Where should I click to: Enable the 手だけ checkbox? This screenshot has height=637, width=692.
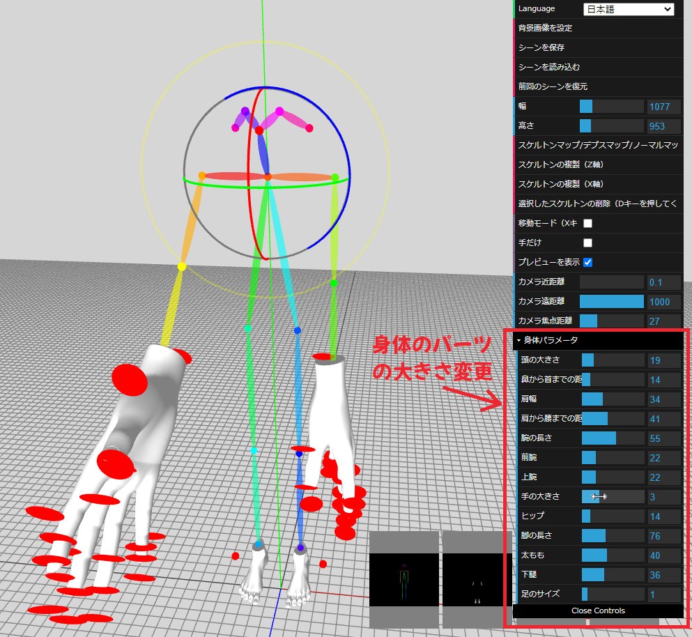[587, 243]
